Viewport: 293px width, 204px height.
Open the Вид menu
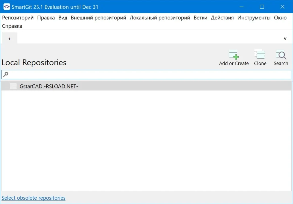63,18
